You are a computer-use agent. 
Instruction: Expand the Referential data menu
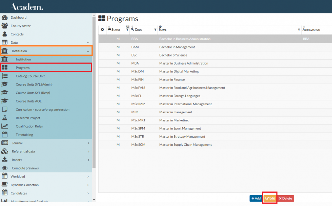tap(89, 151)
